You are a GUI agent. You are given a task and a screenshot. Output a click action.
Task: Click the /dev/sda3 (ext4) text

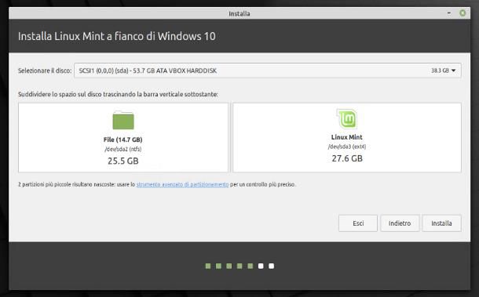(347, 147)
